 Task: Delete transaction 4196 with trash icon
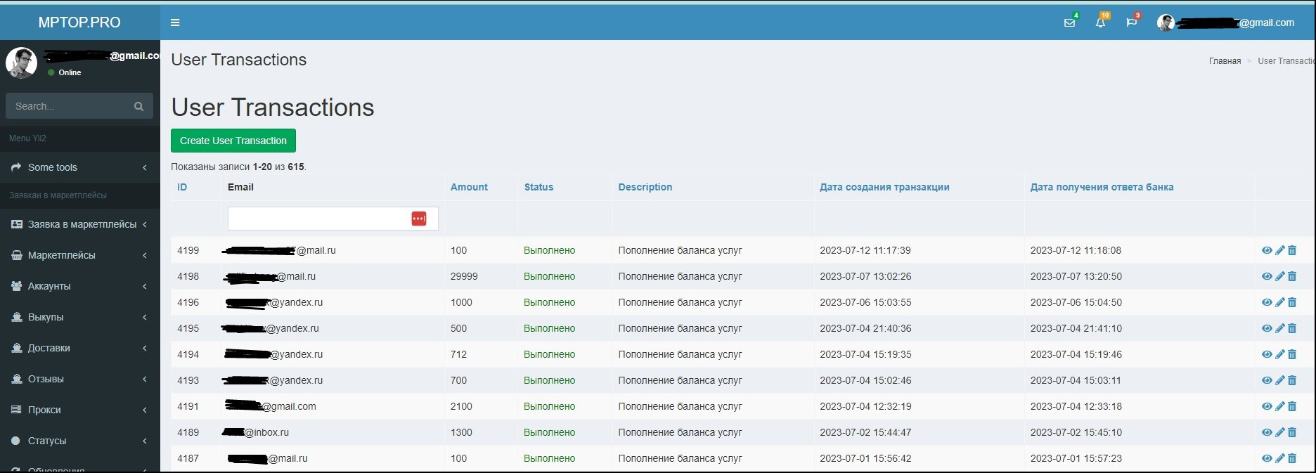1292,302
